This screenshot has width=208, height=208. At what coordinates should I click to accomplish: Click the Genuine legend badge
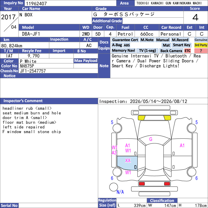pos(201,40)
